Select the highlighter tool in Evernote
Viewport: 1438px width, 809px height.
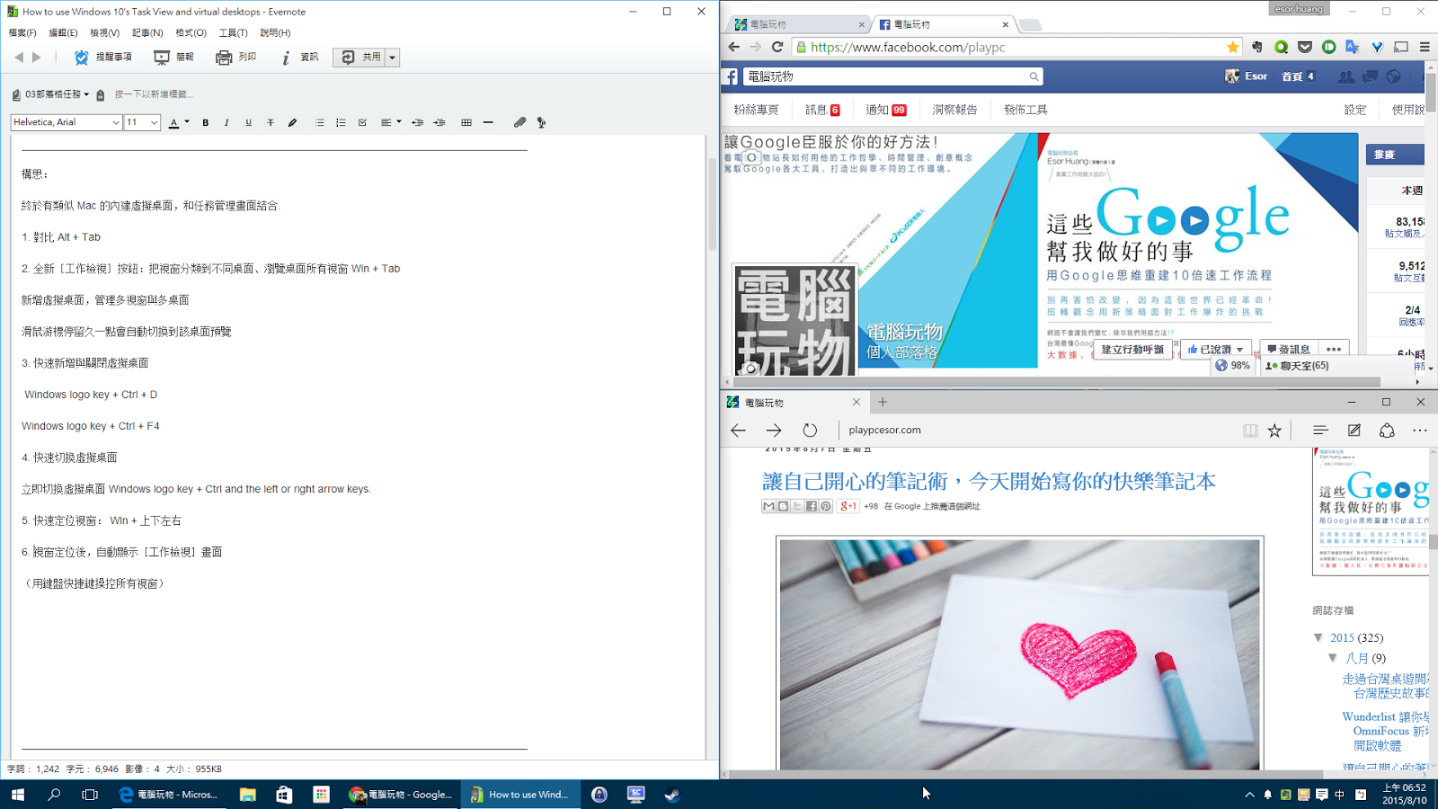tap(292, 122)
